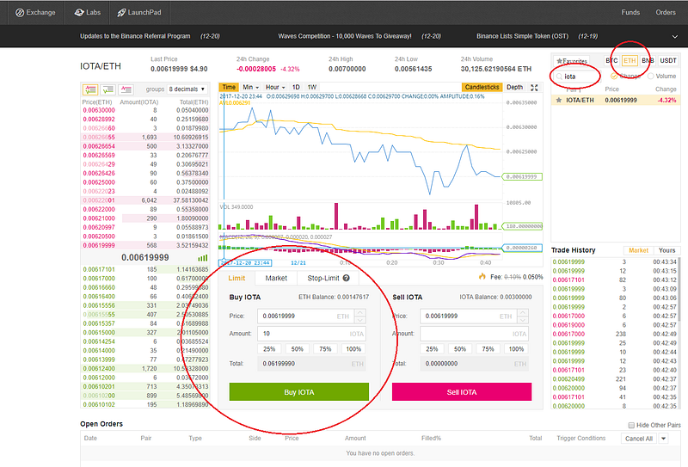Expand chart to fullscreen
688x467 pixels.
click(x=534, y=88)
